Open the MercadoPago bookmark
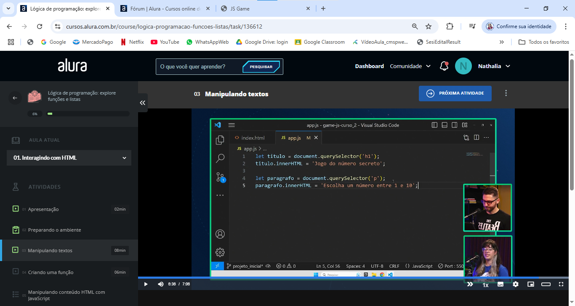This screenshot has height=306, width=575. click(93, 42)
